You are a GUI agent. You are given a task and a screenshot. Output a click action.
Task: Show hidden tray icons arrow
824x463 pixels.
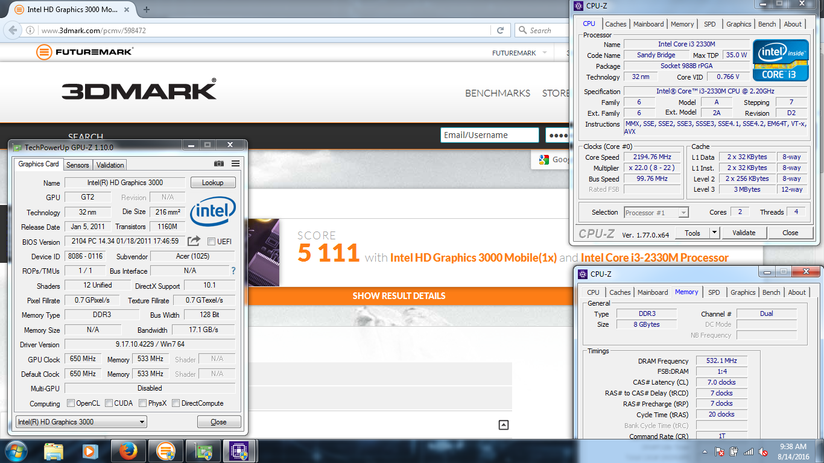705,452
